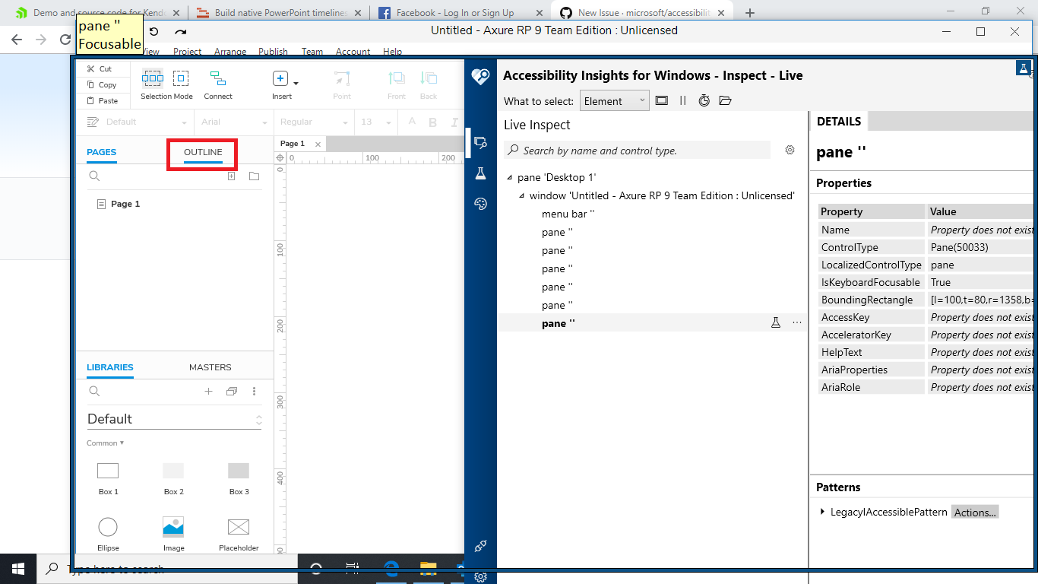Click the timer icon in Accessibility Insights
This screenshot has width=1038, height=584.
[704, 100]
